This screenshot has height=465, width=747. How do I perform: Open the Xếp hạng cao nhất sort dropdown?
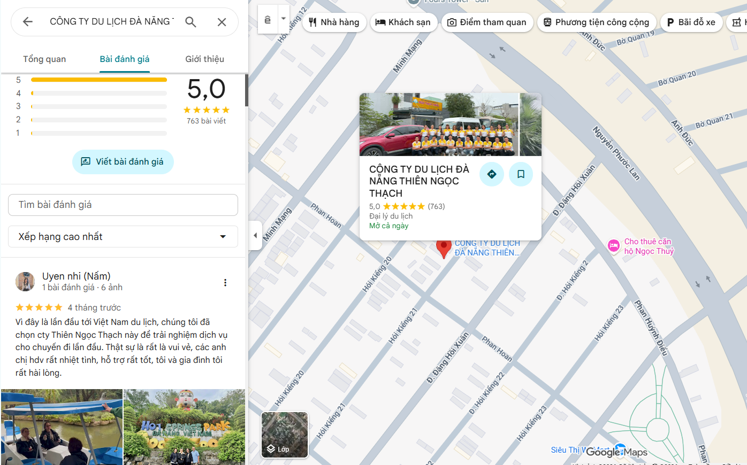click(123, 237)
